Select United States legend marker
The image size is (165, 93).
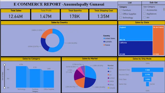104,38
